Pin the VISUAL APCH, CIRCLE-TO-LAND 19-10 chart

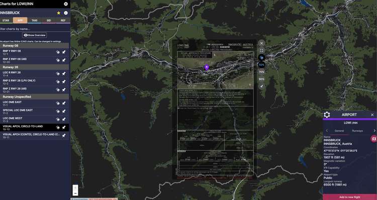coord(64,127)
